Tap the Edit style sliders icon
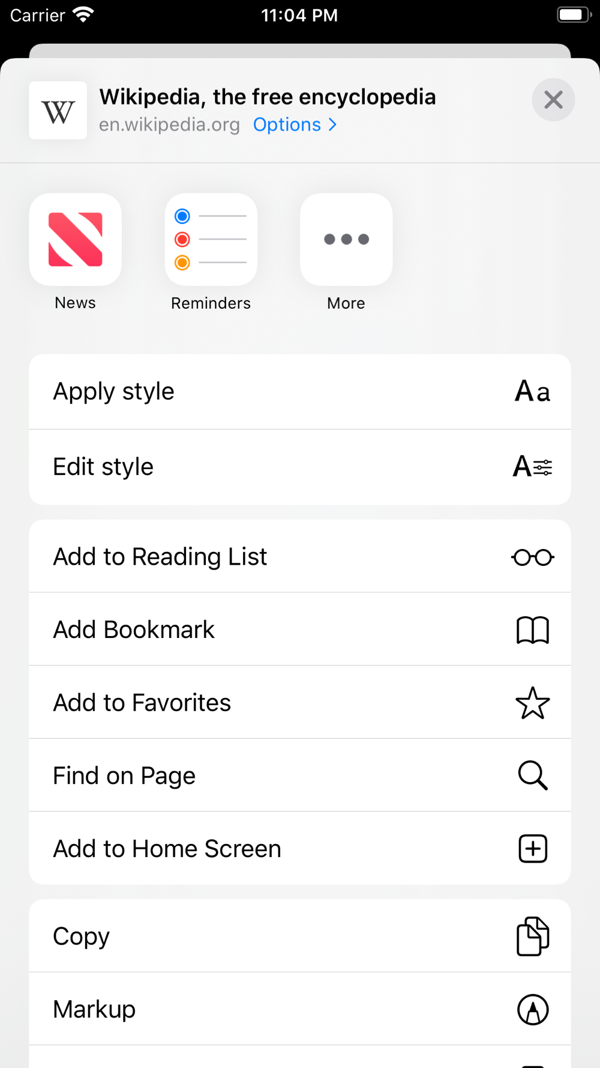The image size is (600, 1068). click(x=533, y=467)
